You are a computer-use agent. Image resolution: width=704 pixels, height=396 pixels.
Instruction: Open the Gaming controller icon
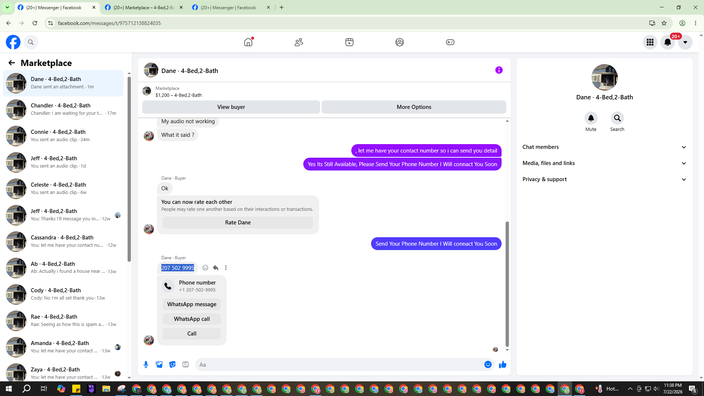click(450, 42)
